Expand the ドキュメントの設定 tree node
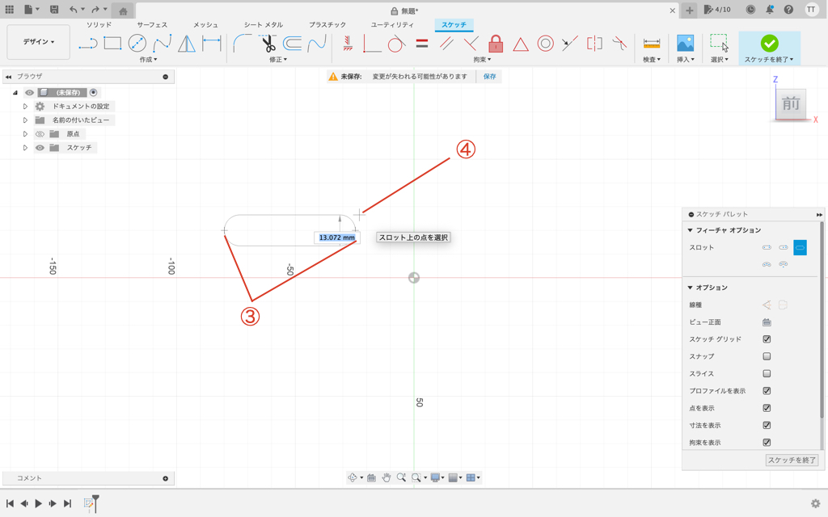The height and width of the screenshot is (517, 828). [25, 107]
